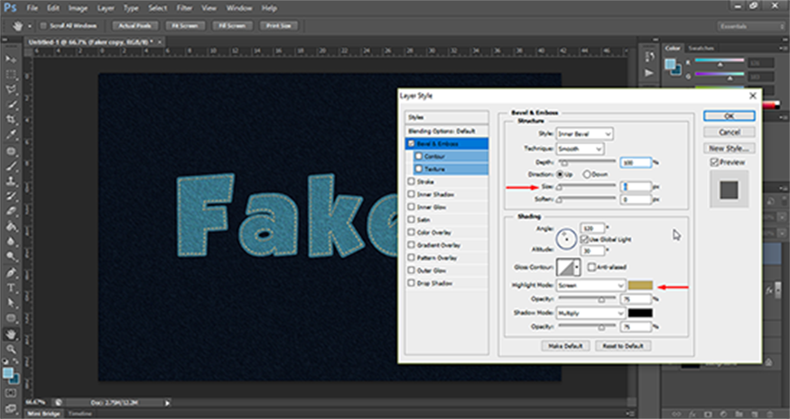Click the highlight color swatch
Image resolution: width=790 pixels, height=419 pixels.
pyautogui.click(x=640, y=285)
